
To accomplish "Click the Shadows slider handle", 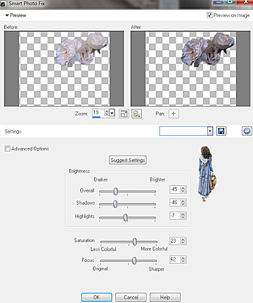I will 115,204.
